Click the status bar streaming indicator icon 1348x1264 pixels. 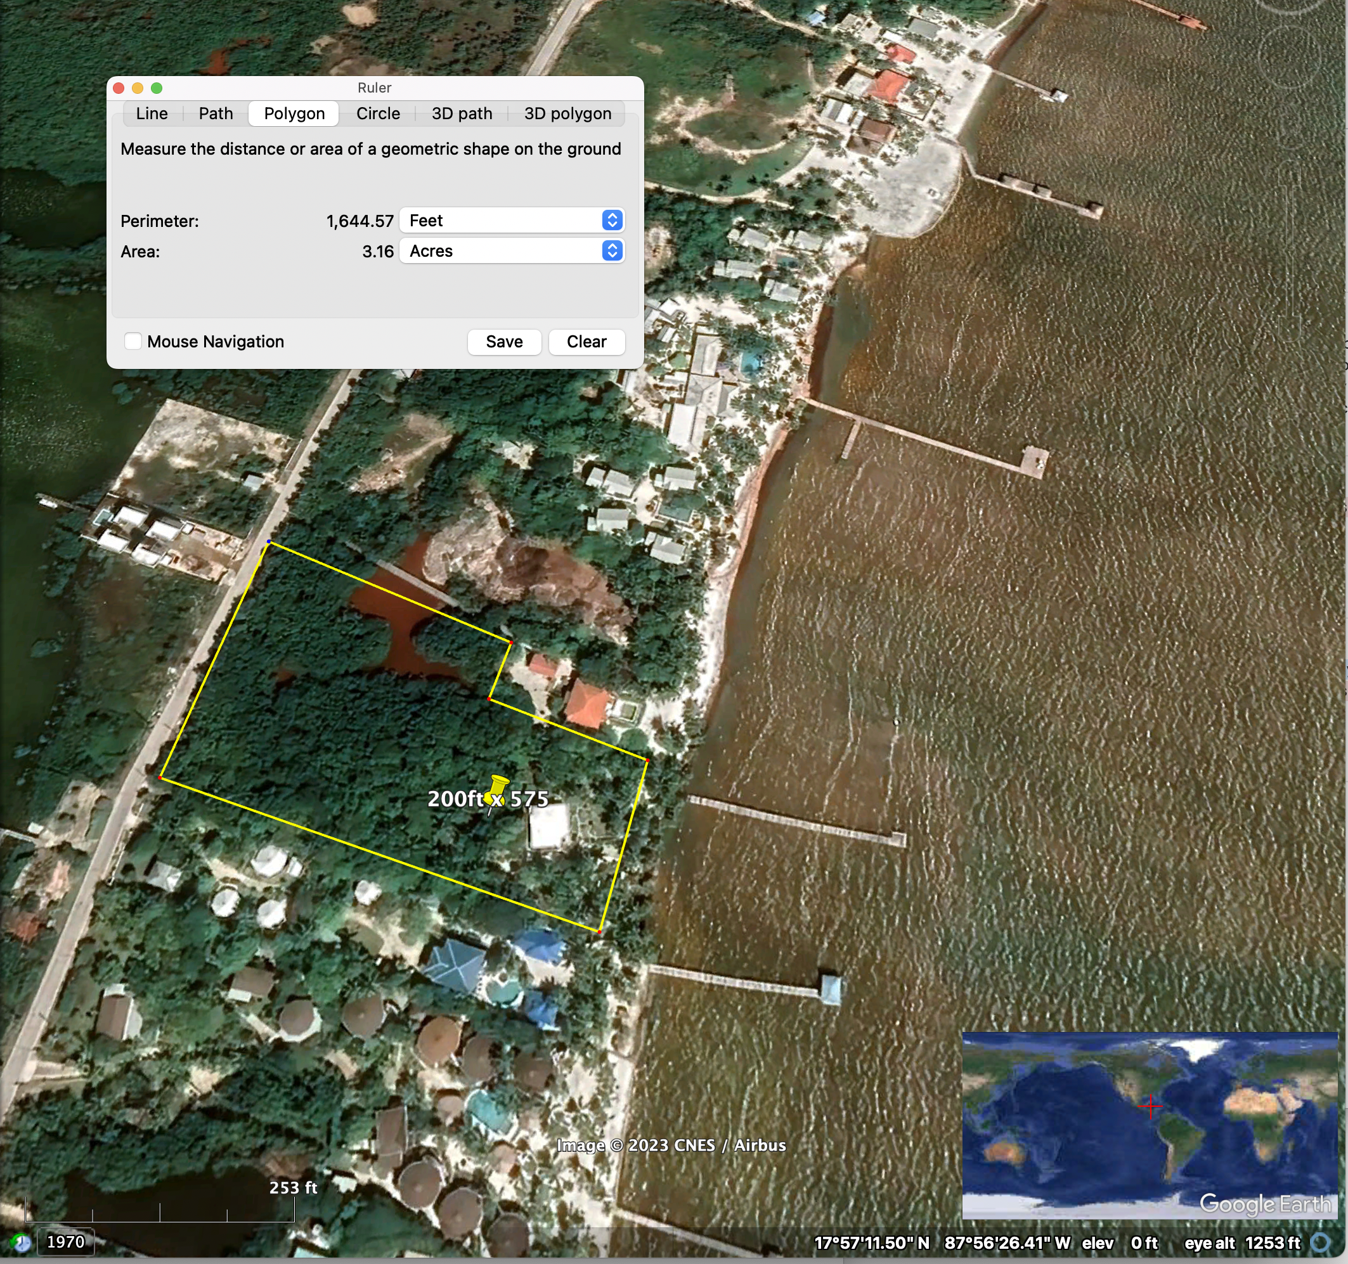coord(1320,1243)
